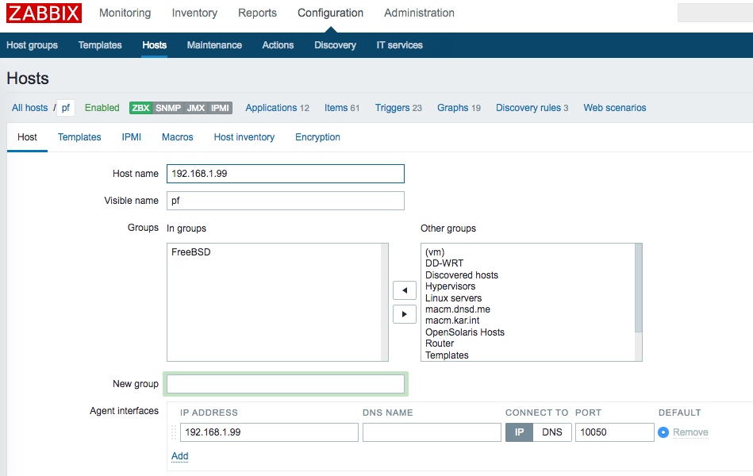Image resolution: width=753 pixels, height=476 pixels.
Task: Click the agent IP address field
Action: (269, 432)
